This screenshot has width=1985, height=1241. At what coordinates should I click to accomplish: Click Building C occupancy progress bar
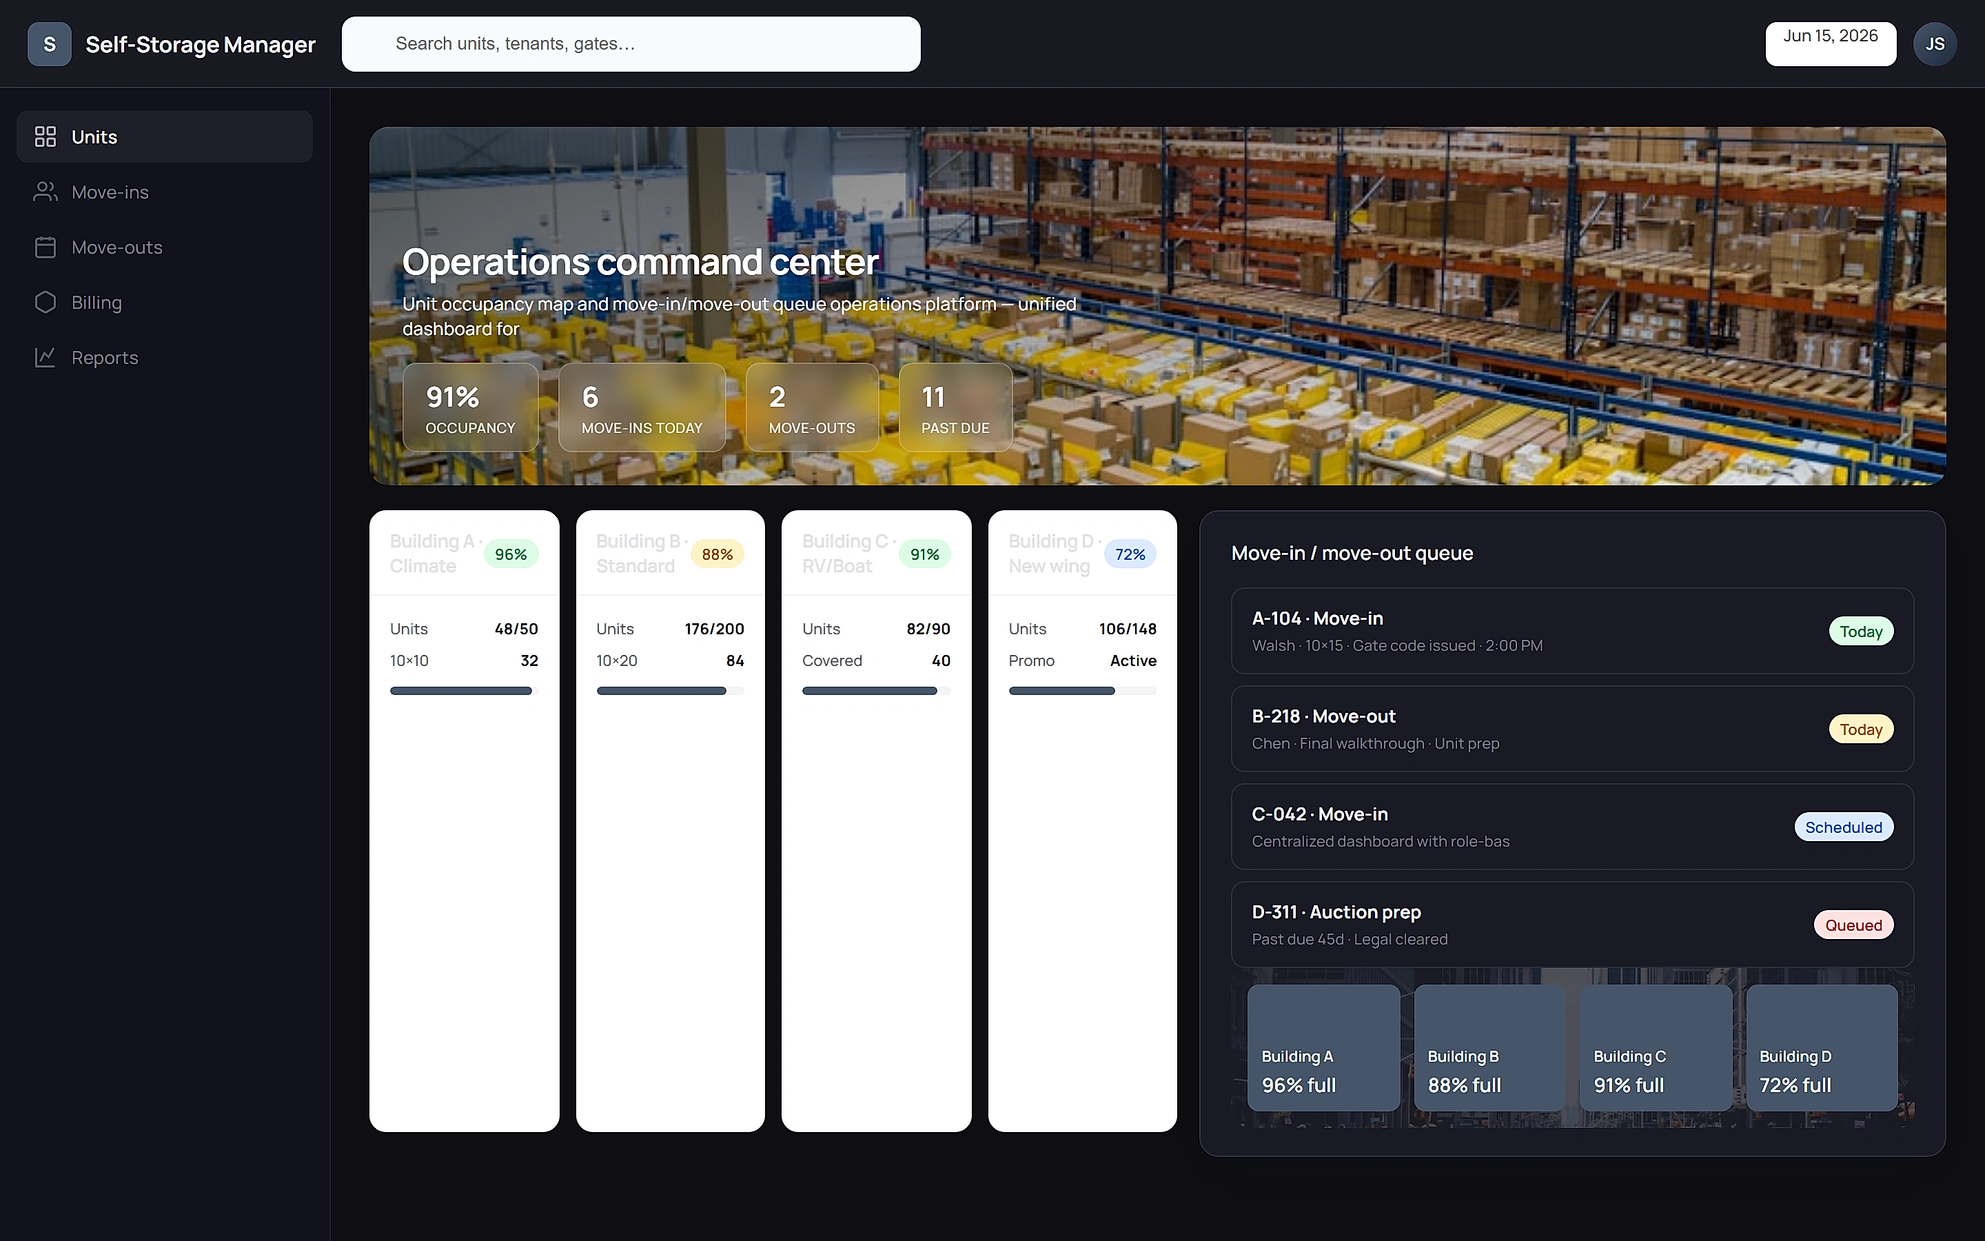[876, 691]
